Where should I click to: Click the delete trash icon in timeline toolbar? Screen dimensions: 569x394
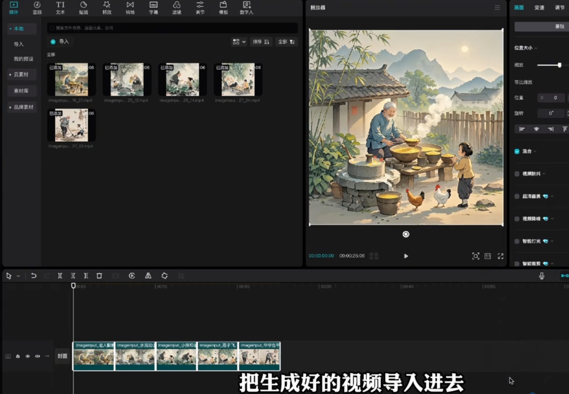point(99,276)
